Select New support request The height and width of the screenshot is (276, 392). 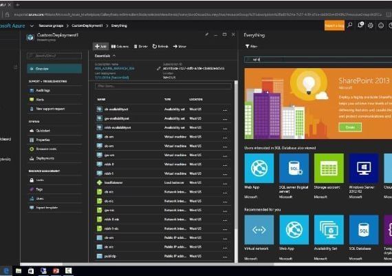pyautogui.click(x=54, y=109)
